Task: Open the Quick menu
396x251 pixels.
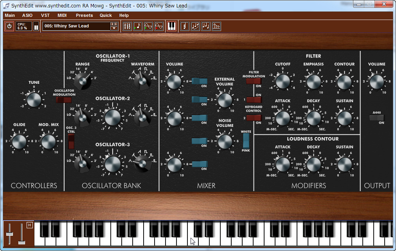Action: (x=106, y=15)
